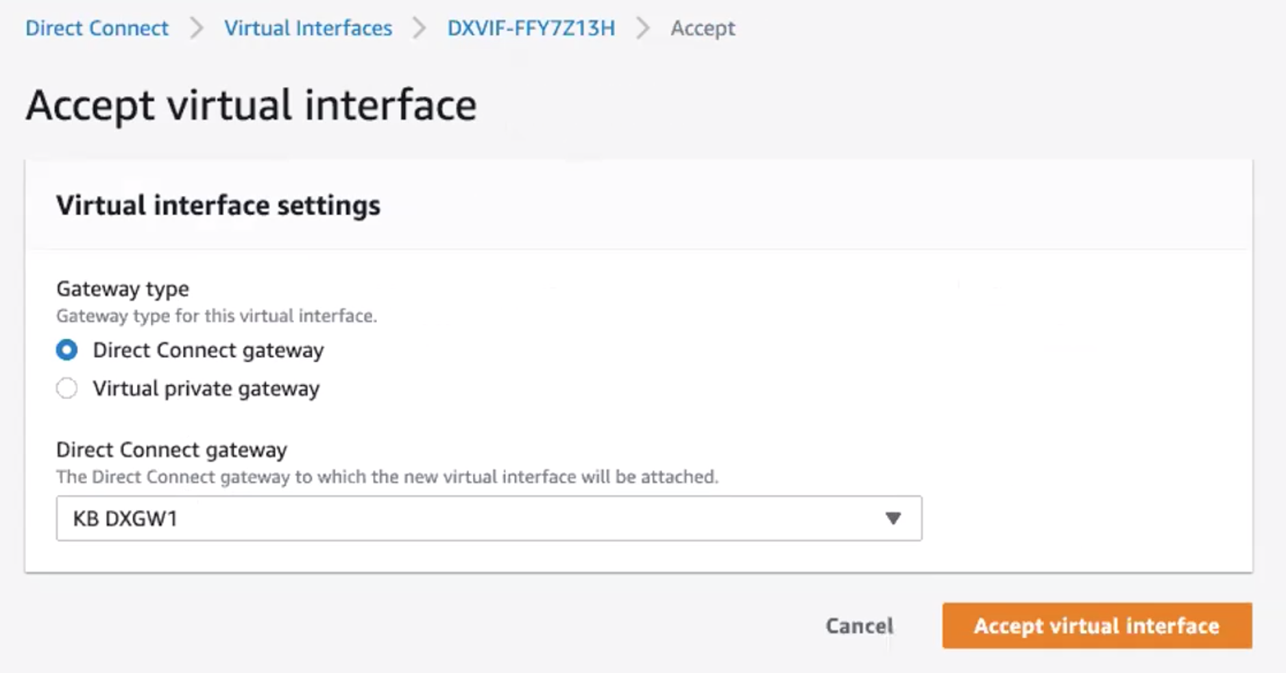
Task: Open the Direct Connect breadcrumb link
Action: click(x=97, y=28)
